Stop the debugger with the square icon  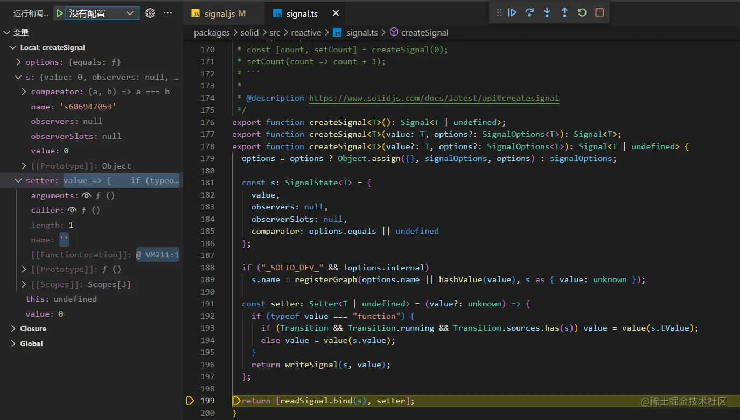click(599, 12)
